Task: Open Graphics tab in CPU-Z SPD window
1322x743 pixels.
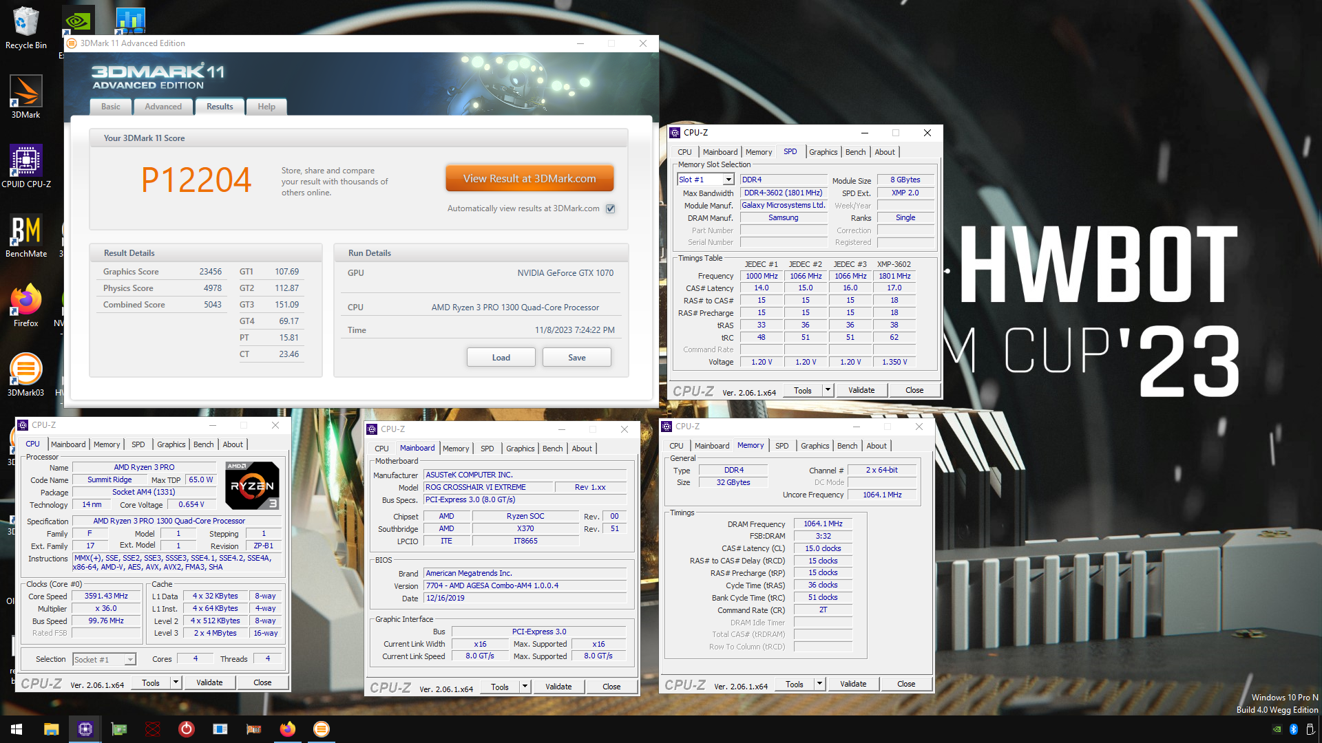Action: (823, 152)
